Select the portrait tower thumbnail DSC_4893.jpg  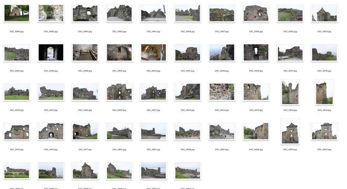point(290,131)
